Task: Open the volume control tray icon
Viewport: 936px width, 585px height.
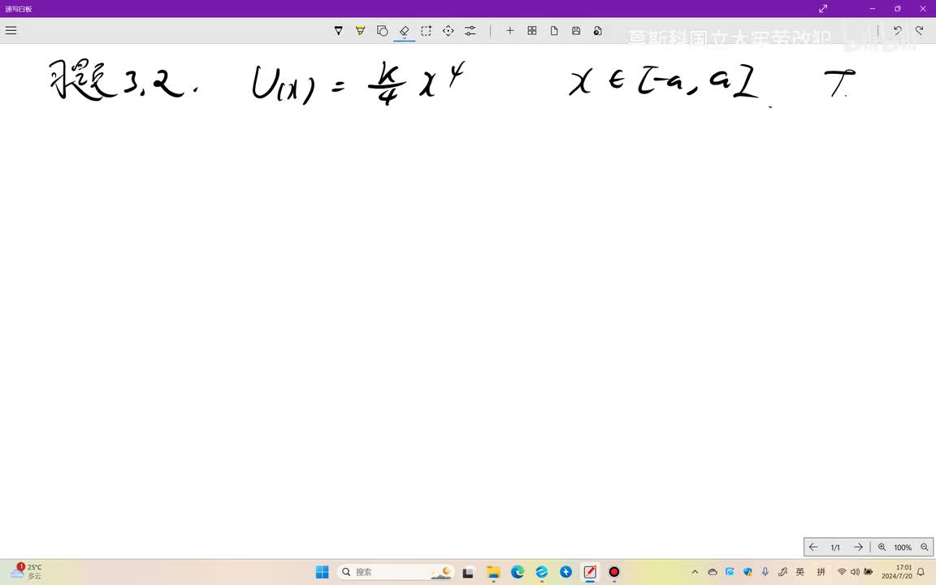Action: 855,572
